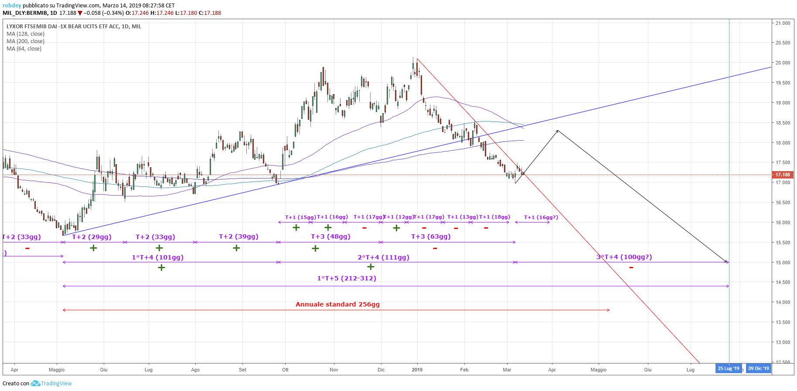Viewport: 797px width, 391px height.
Task: Select the 1°T+5 (212-312) label
Action: coord(347,278)
